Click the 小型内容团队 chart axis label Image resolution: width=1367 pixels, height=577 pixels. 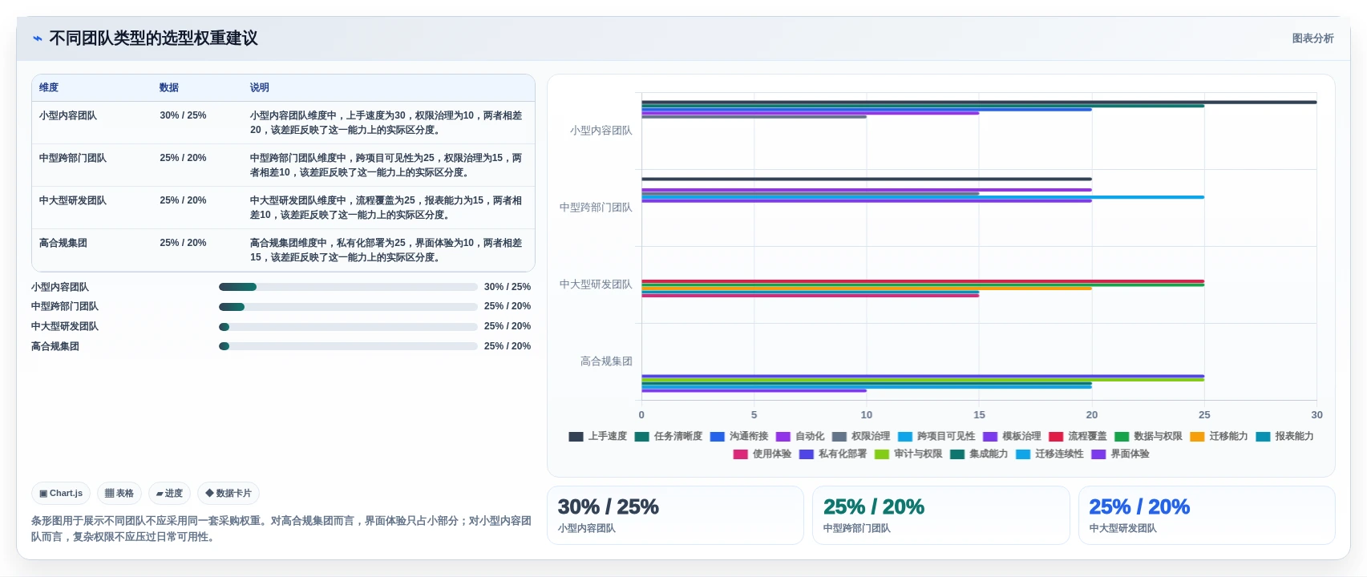(601, 131)
